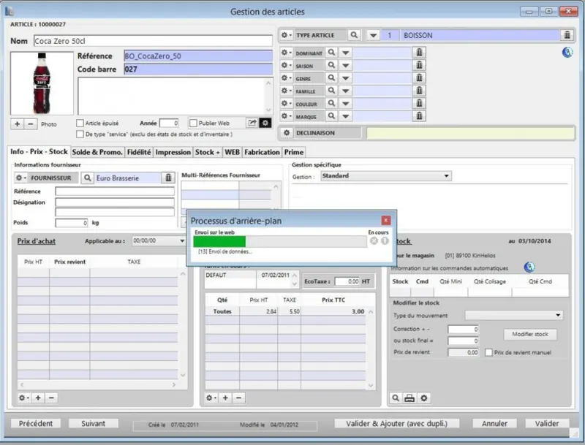Open the Fidélité tab

(x=139, y=152)
